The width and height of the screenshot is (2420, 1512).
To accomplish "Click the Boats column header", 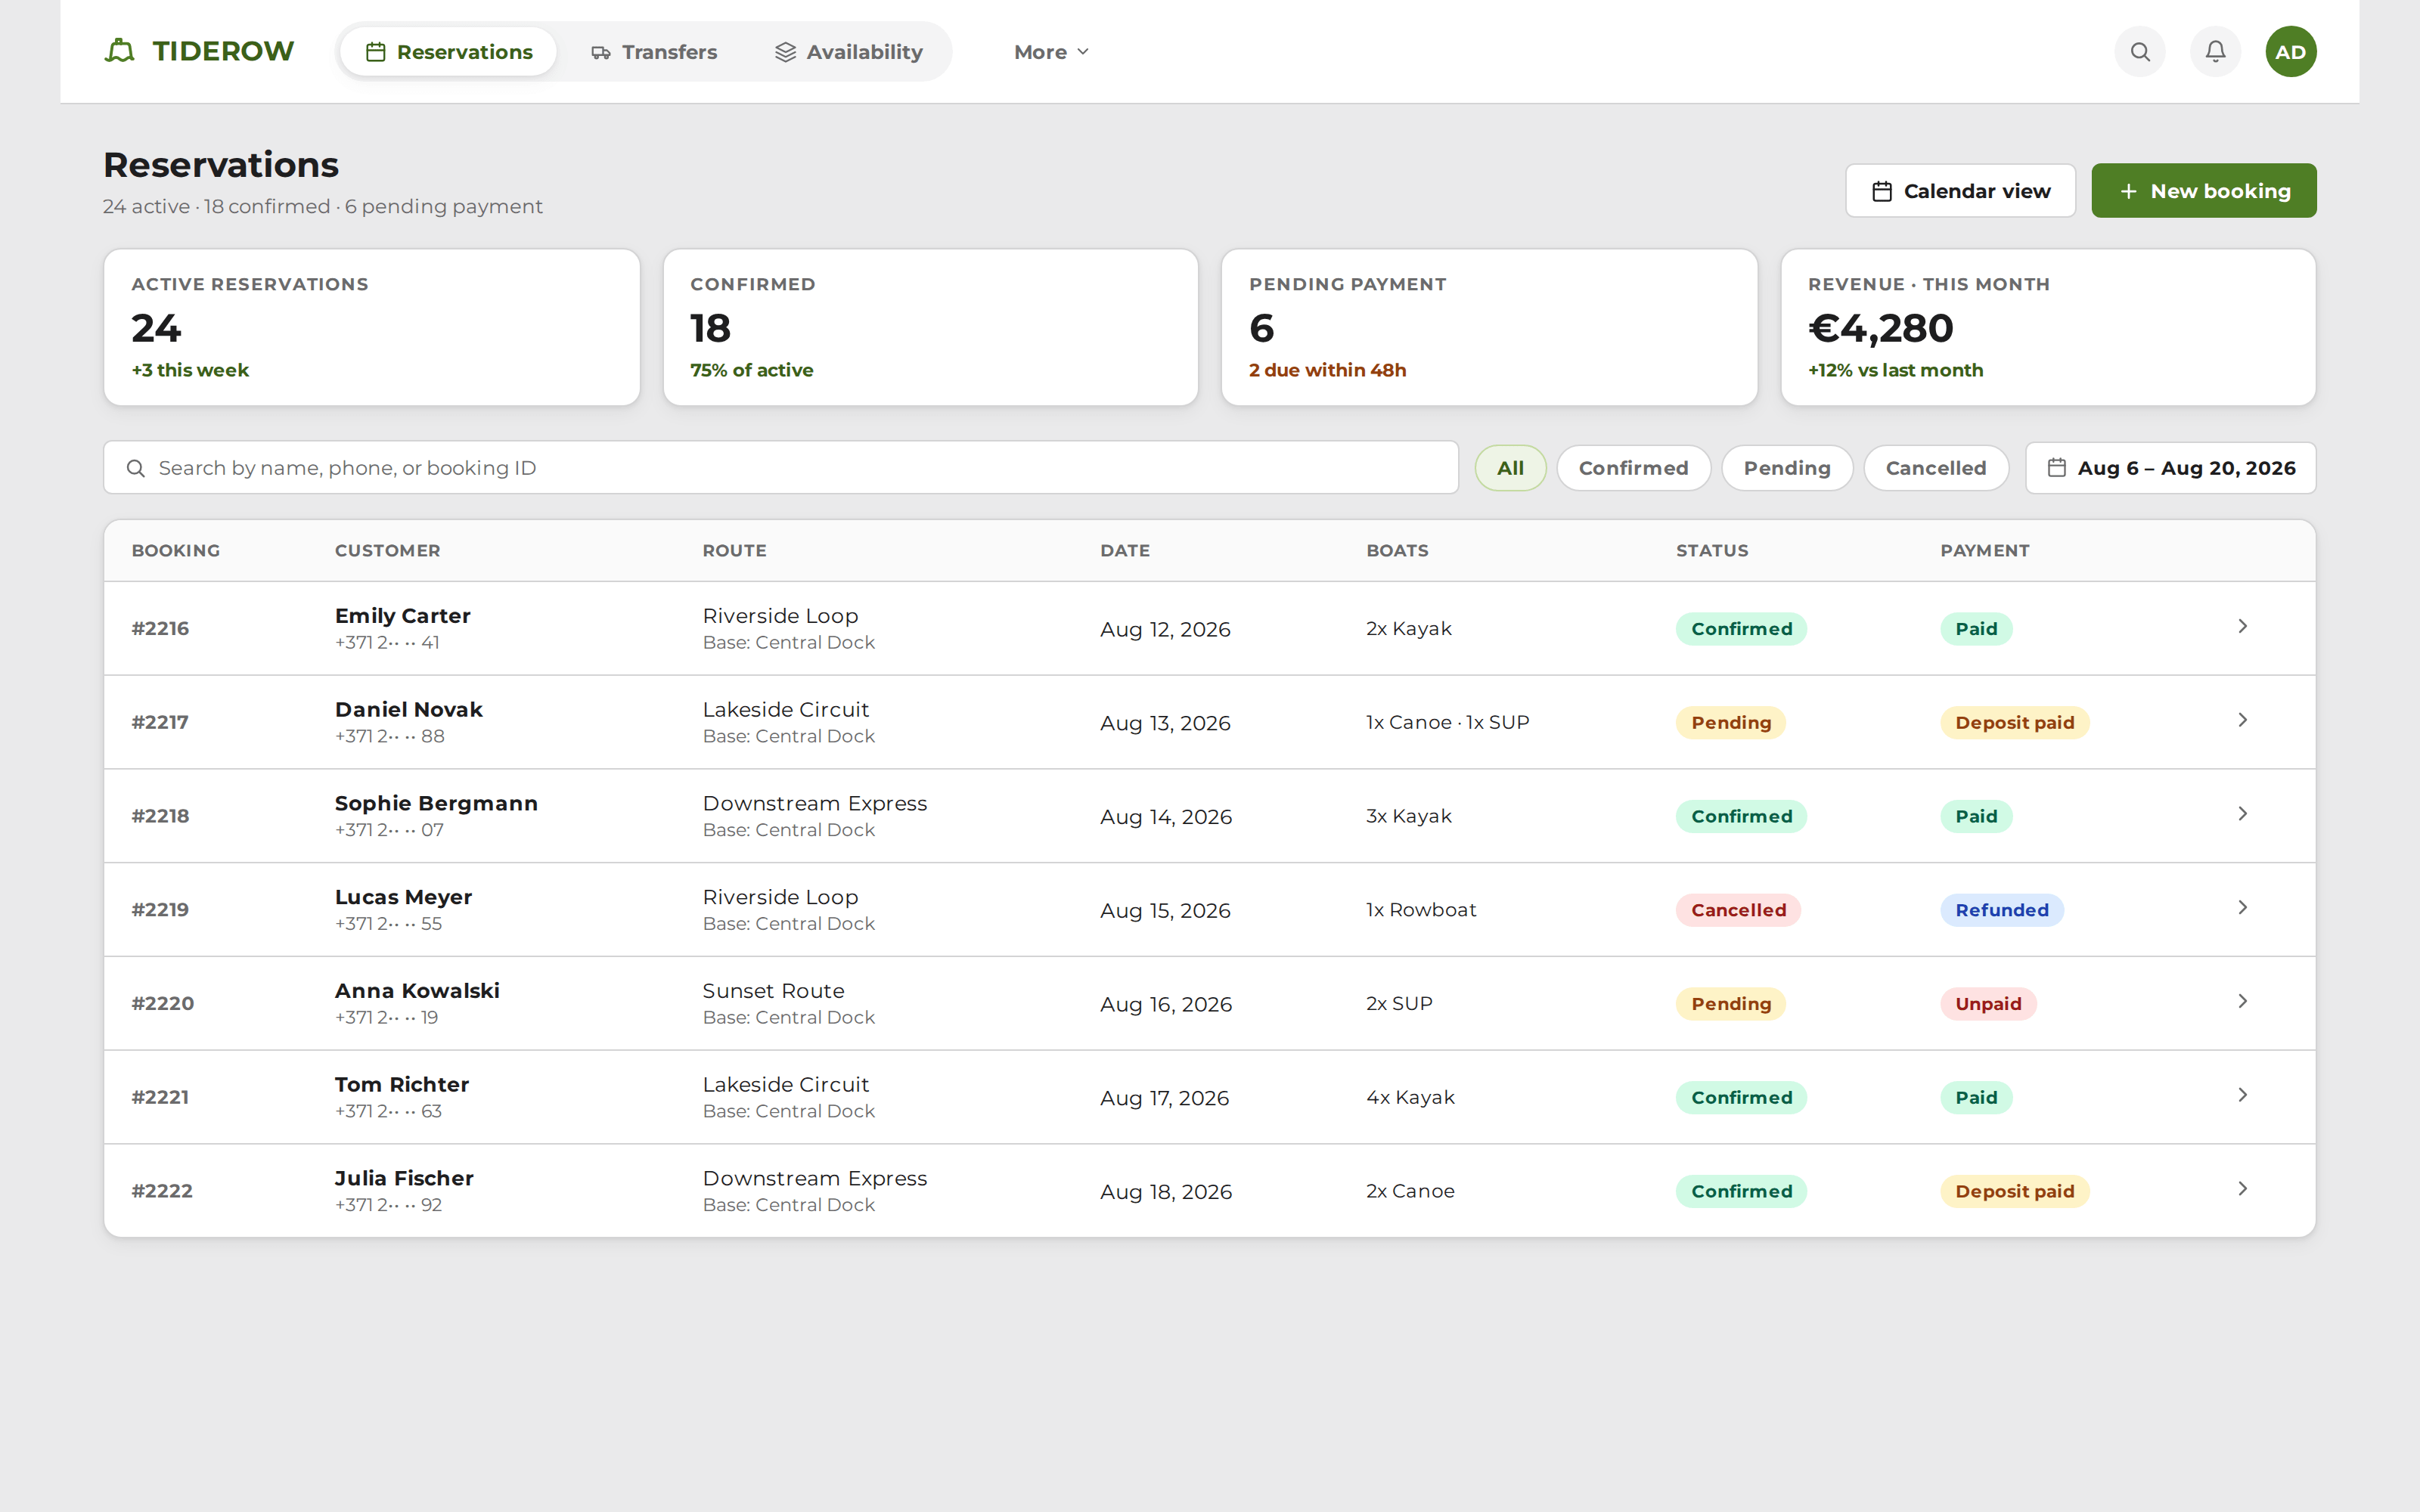I will click(1397, 551).
